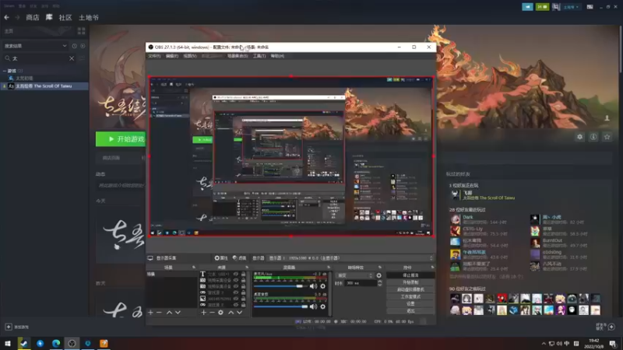Viewport: 623px width, 350px height.
Task: Open OBS 场景集合(S) menu
Action: click(238, 56)
